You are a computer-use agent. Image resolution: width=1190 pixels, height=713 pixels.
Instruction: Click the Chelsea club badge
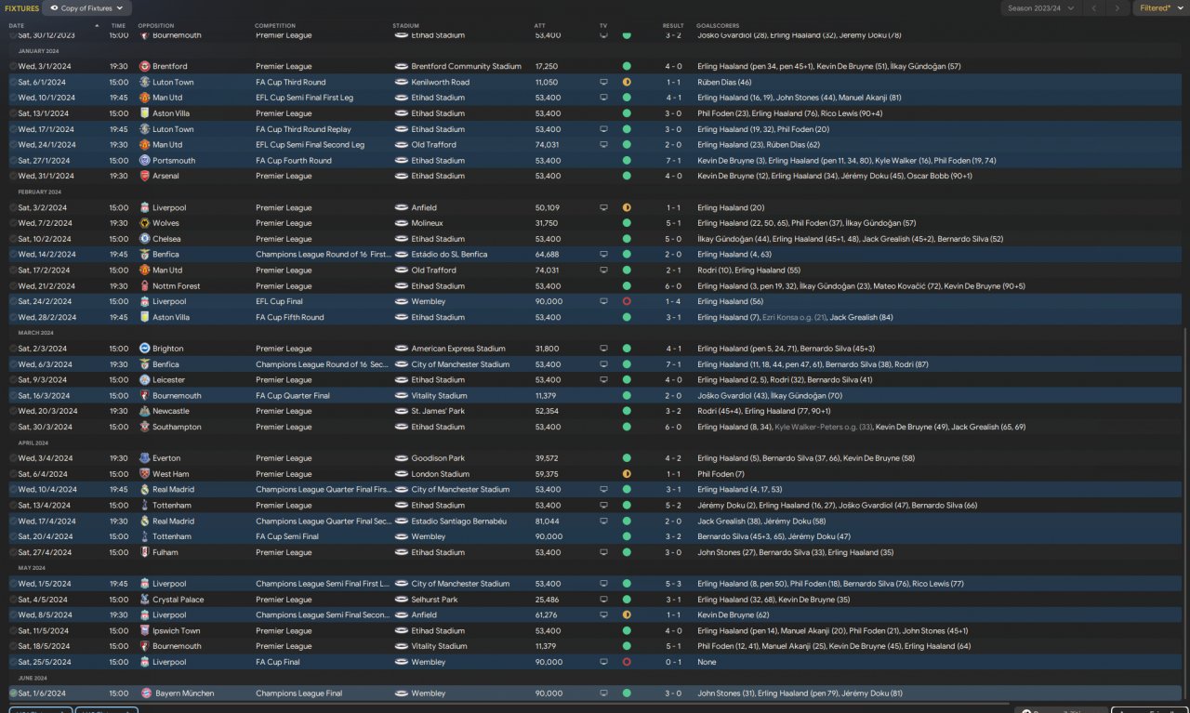[144, 239]
